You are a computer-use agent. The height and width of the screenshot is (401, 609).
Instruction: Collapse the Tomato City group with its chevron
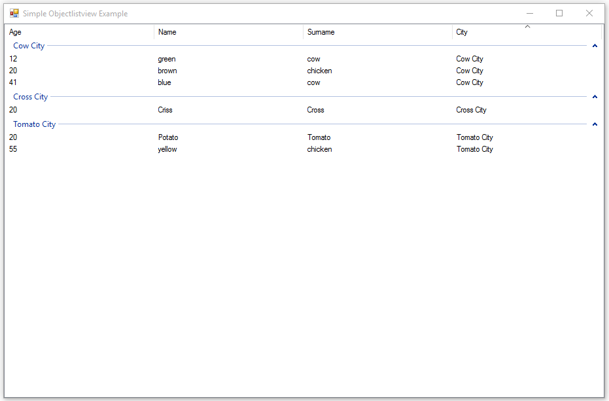click(595, 124)
